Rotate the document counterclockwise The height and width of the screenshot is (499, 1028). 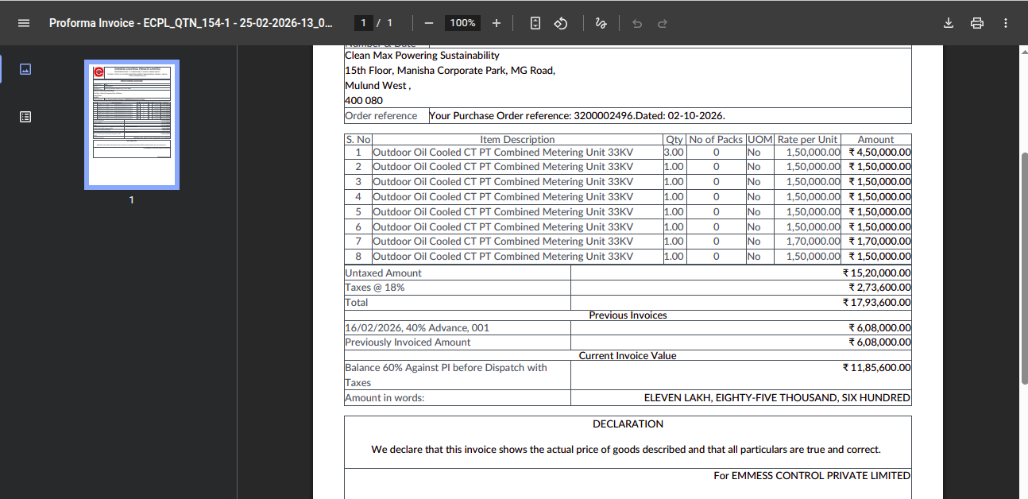point(561,23)
